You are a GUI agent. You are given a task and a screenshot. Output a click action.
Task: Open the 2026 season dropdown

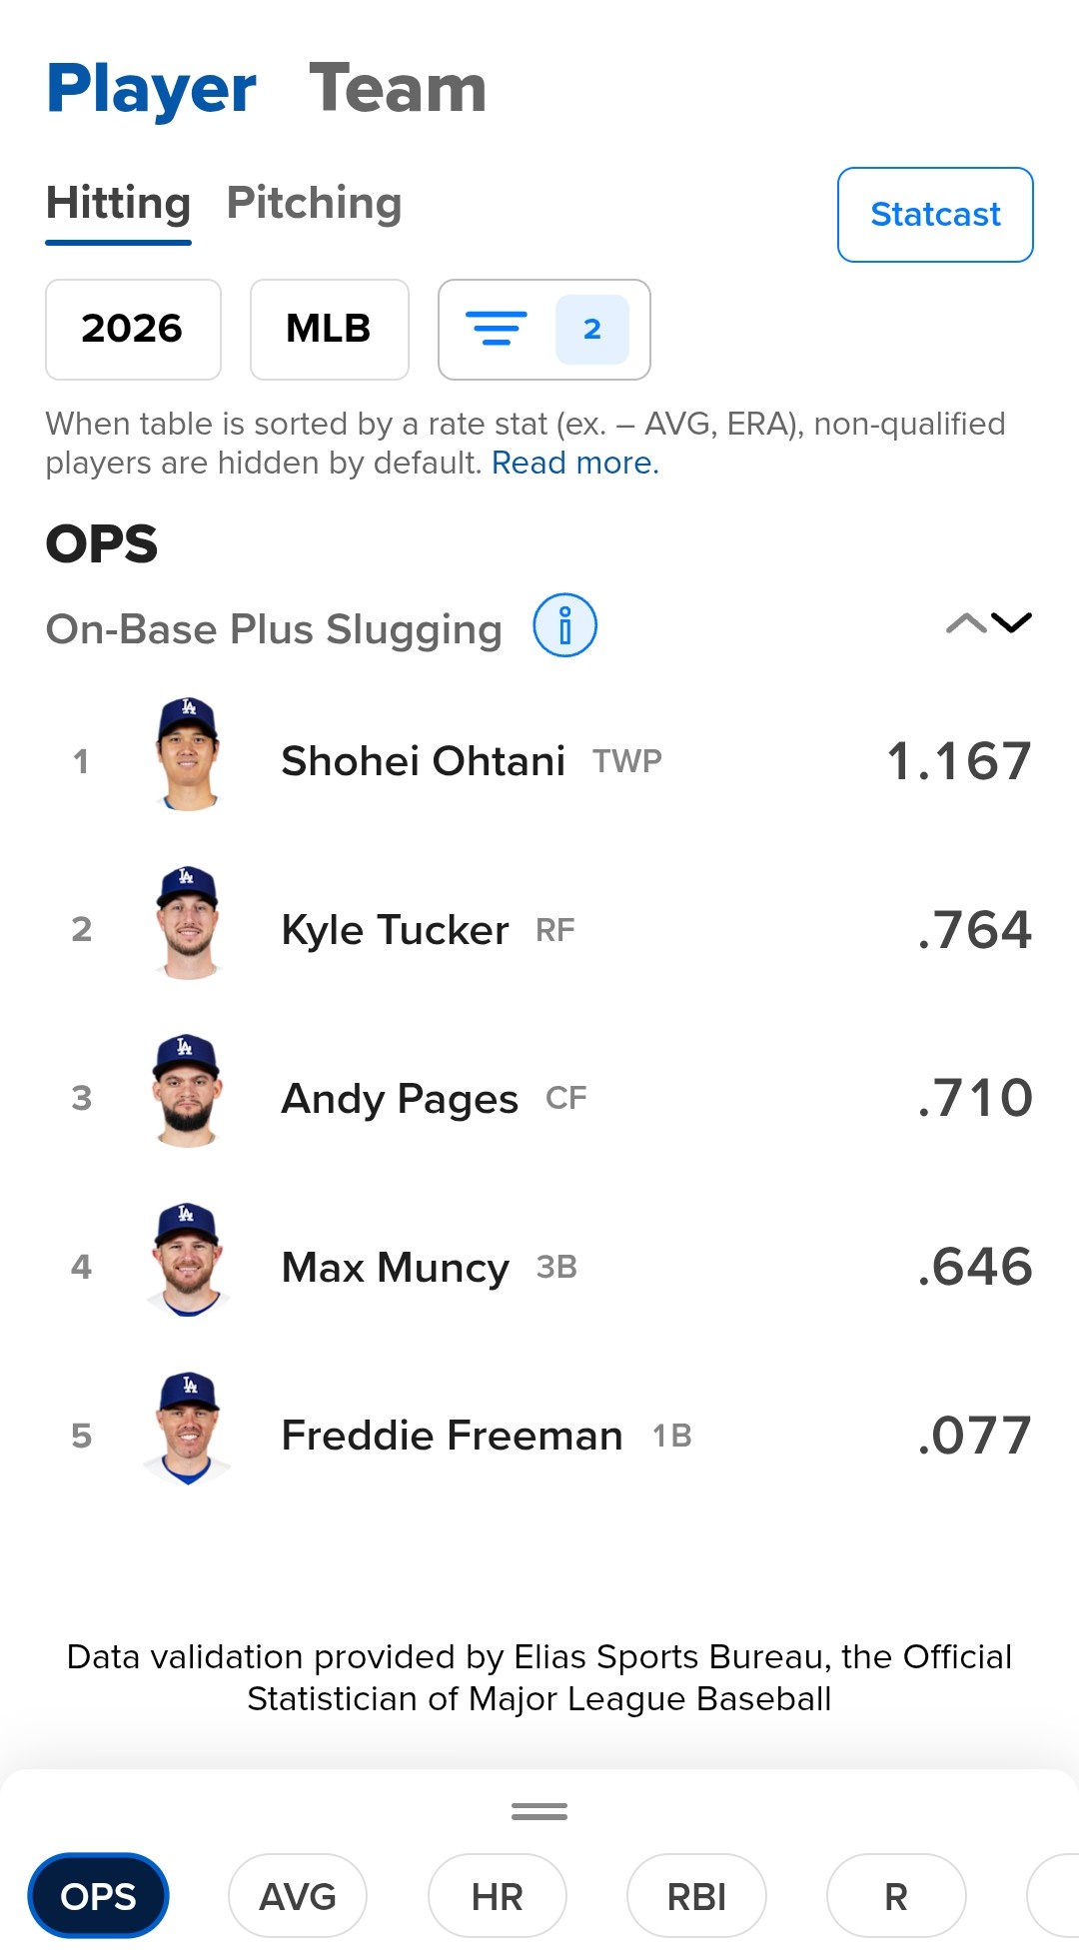(x=133, y=330)
